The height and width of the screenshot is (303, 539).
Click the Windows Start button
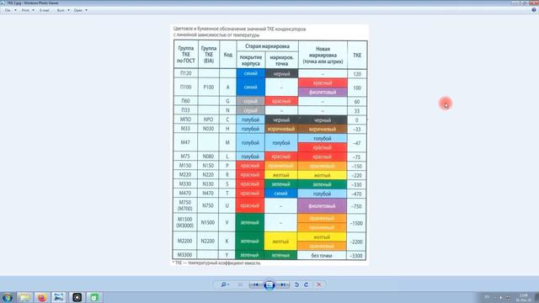(x=7, y=297)
